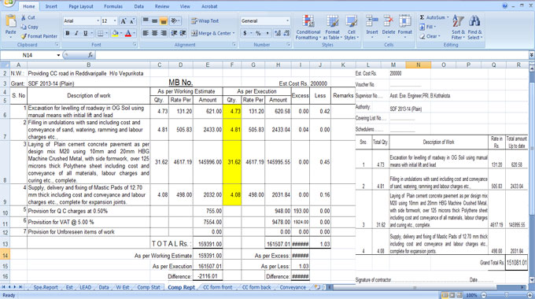Image resolution: width=535 pixels, height=299 pixels.
Task: Toggle Underline formatting
Action: pyautogui.click(x=85, y=33)
